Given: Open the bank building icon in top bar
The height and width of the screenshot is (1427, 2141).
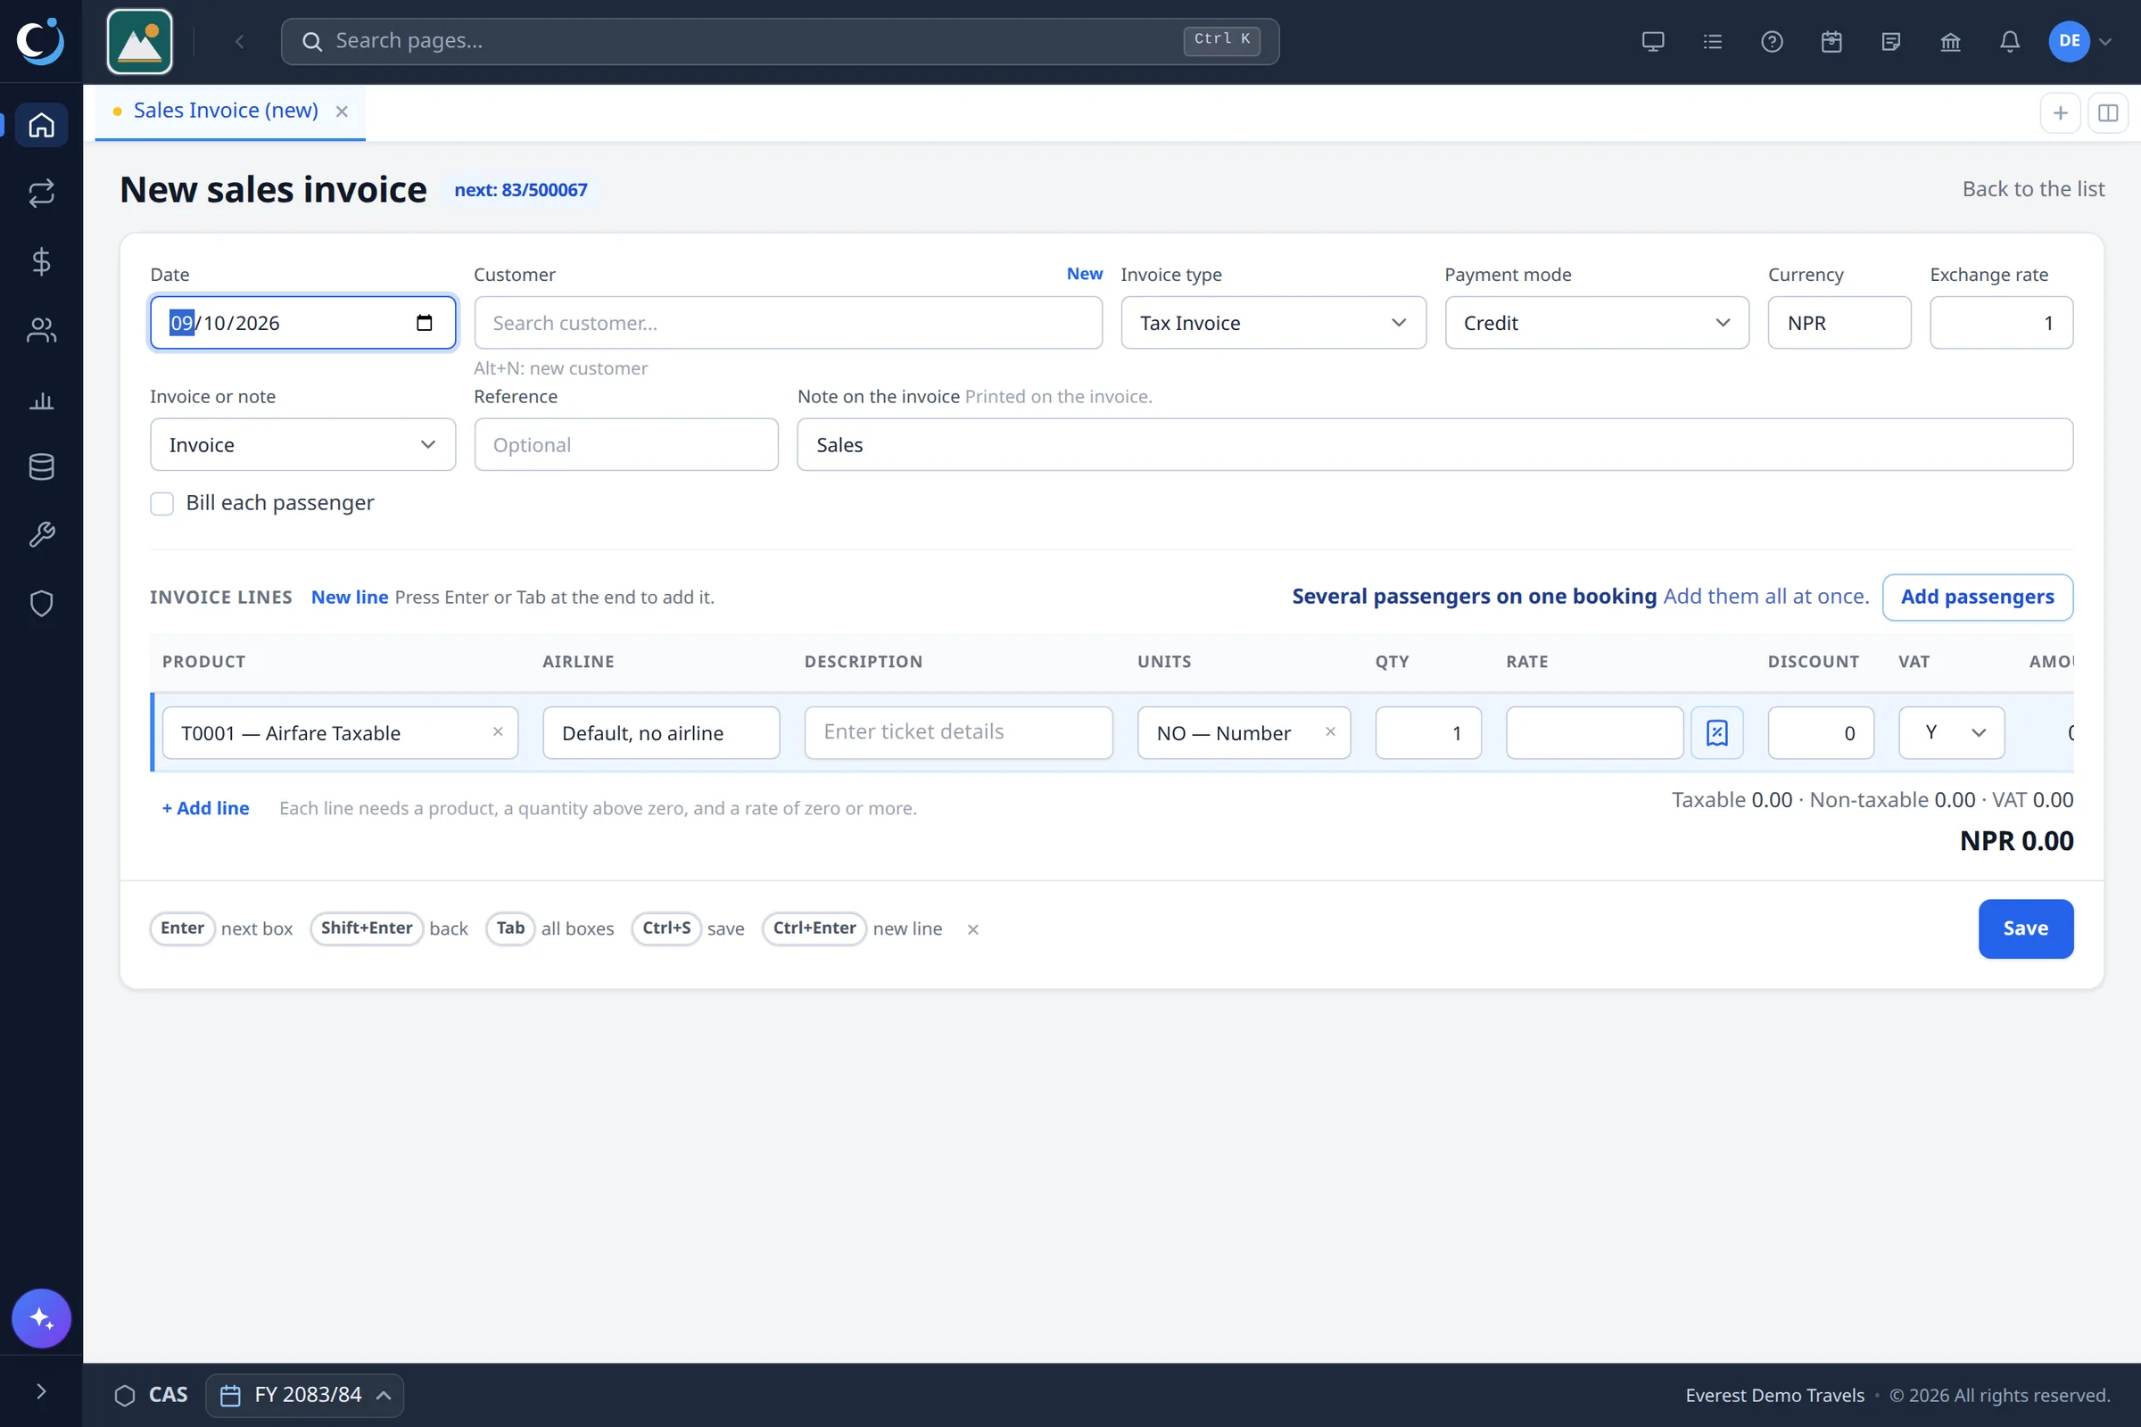Looking at the screenshot, I should point(1950,41).
